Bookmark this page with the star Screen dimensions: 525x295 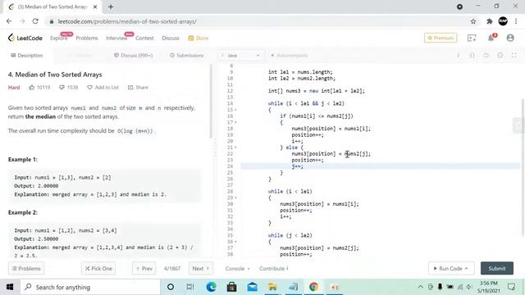pyautogui.click(x=473, y=21)
